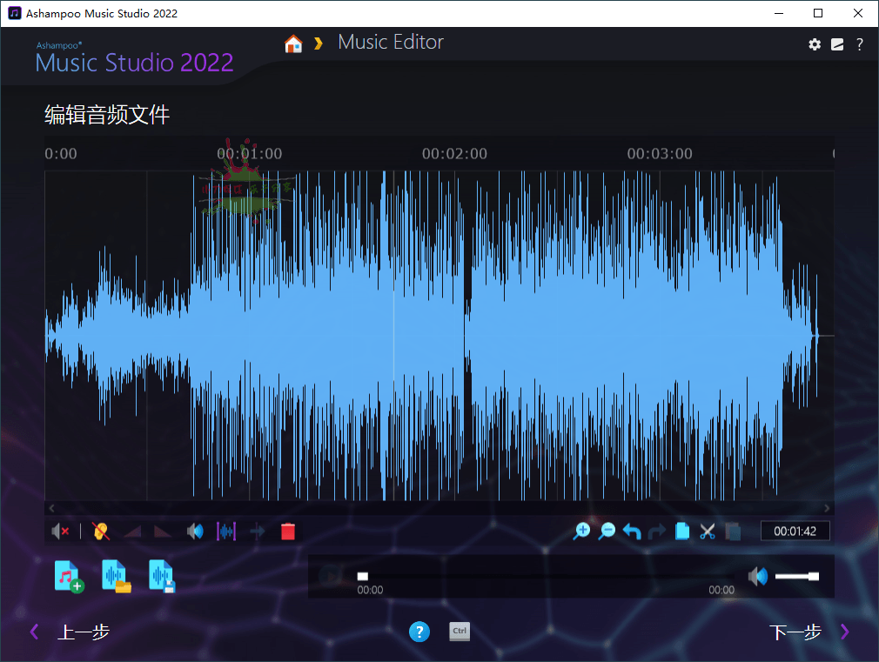Click the red trash delete icon
Image resolution: width=879 pixels, height=662 pixels.
tap(288, 532)
